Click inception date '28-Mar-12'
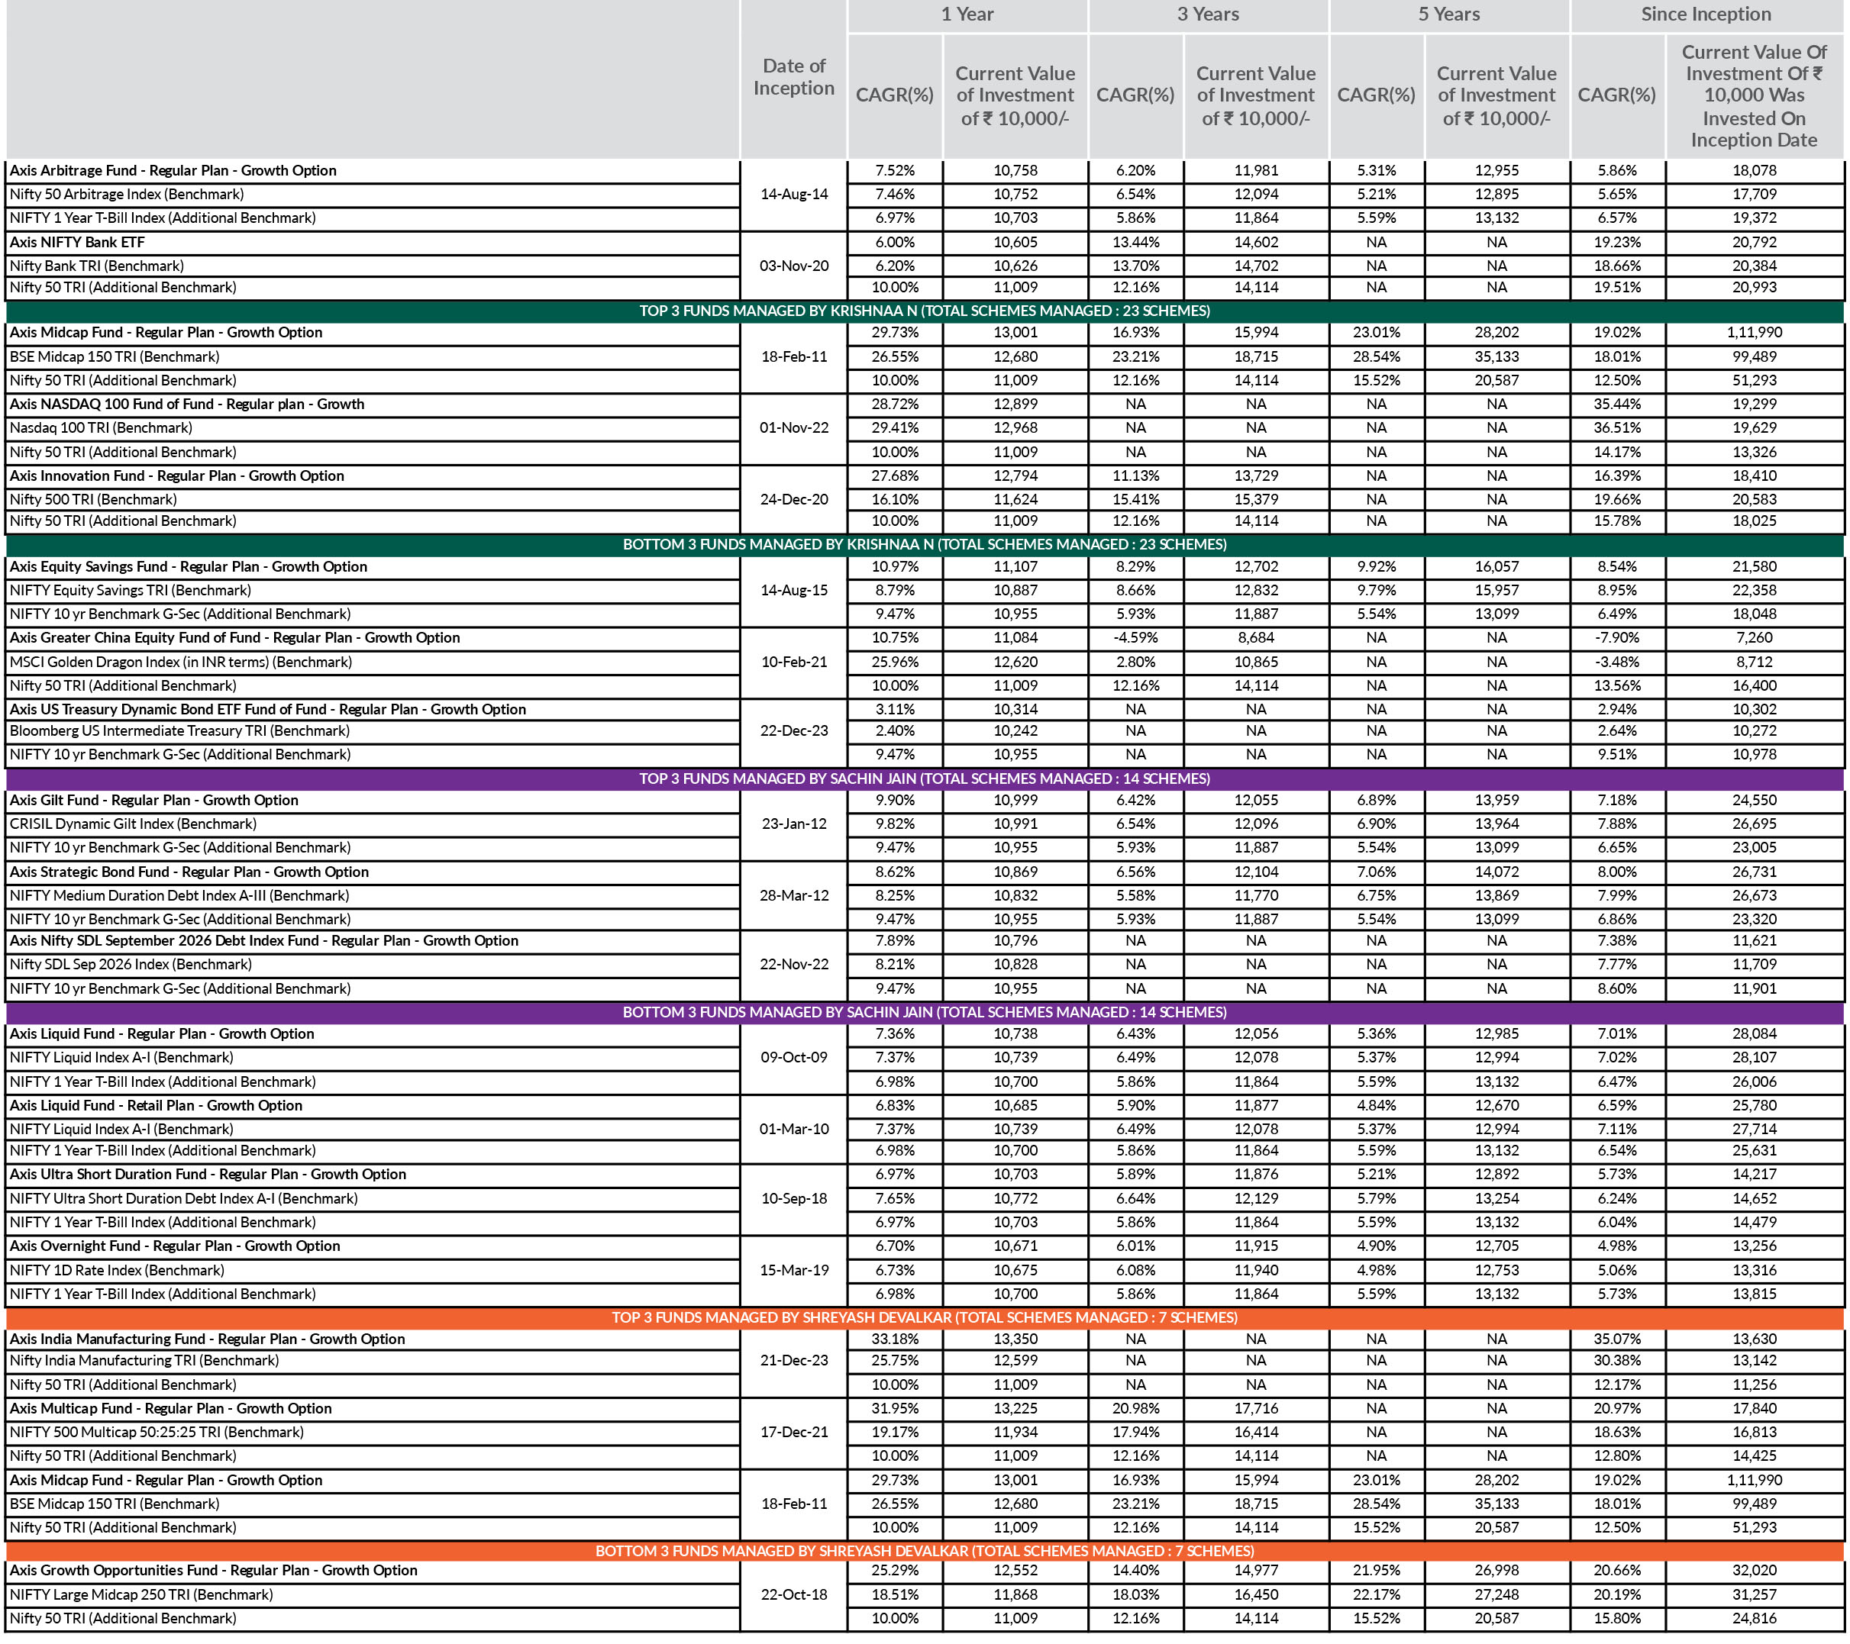The width and height of the screenshot is (1850, 1644). coord(794,895)
